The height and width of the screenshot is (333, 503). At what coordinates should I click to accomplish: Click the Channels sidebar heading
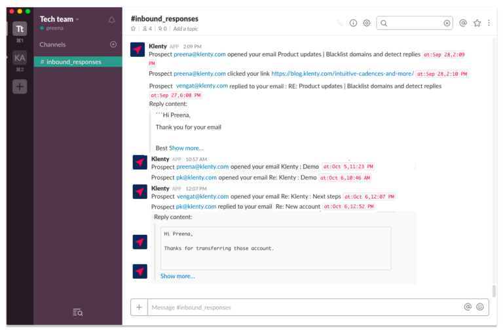coord(52,44)
